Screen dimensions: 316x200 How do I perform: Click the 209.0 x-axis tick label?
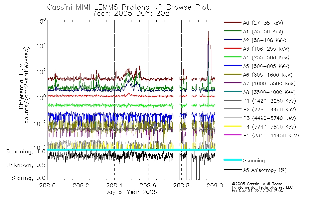tap(215, 185)
